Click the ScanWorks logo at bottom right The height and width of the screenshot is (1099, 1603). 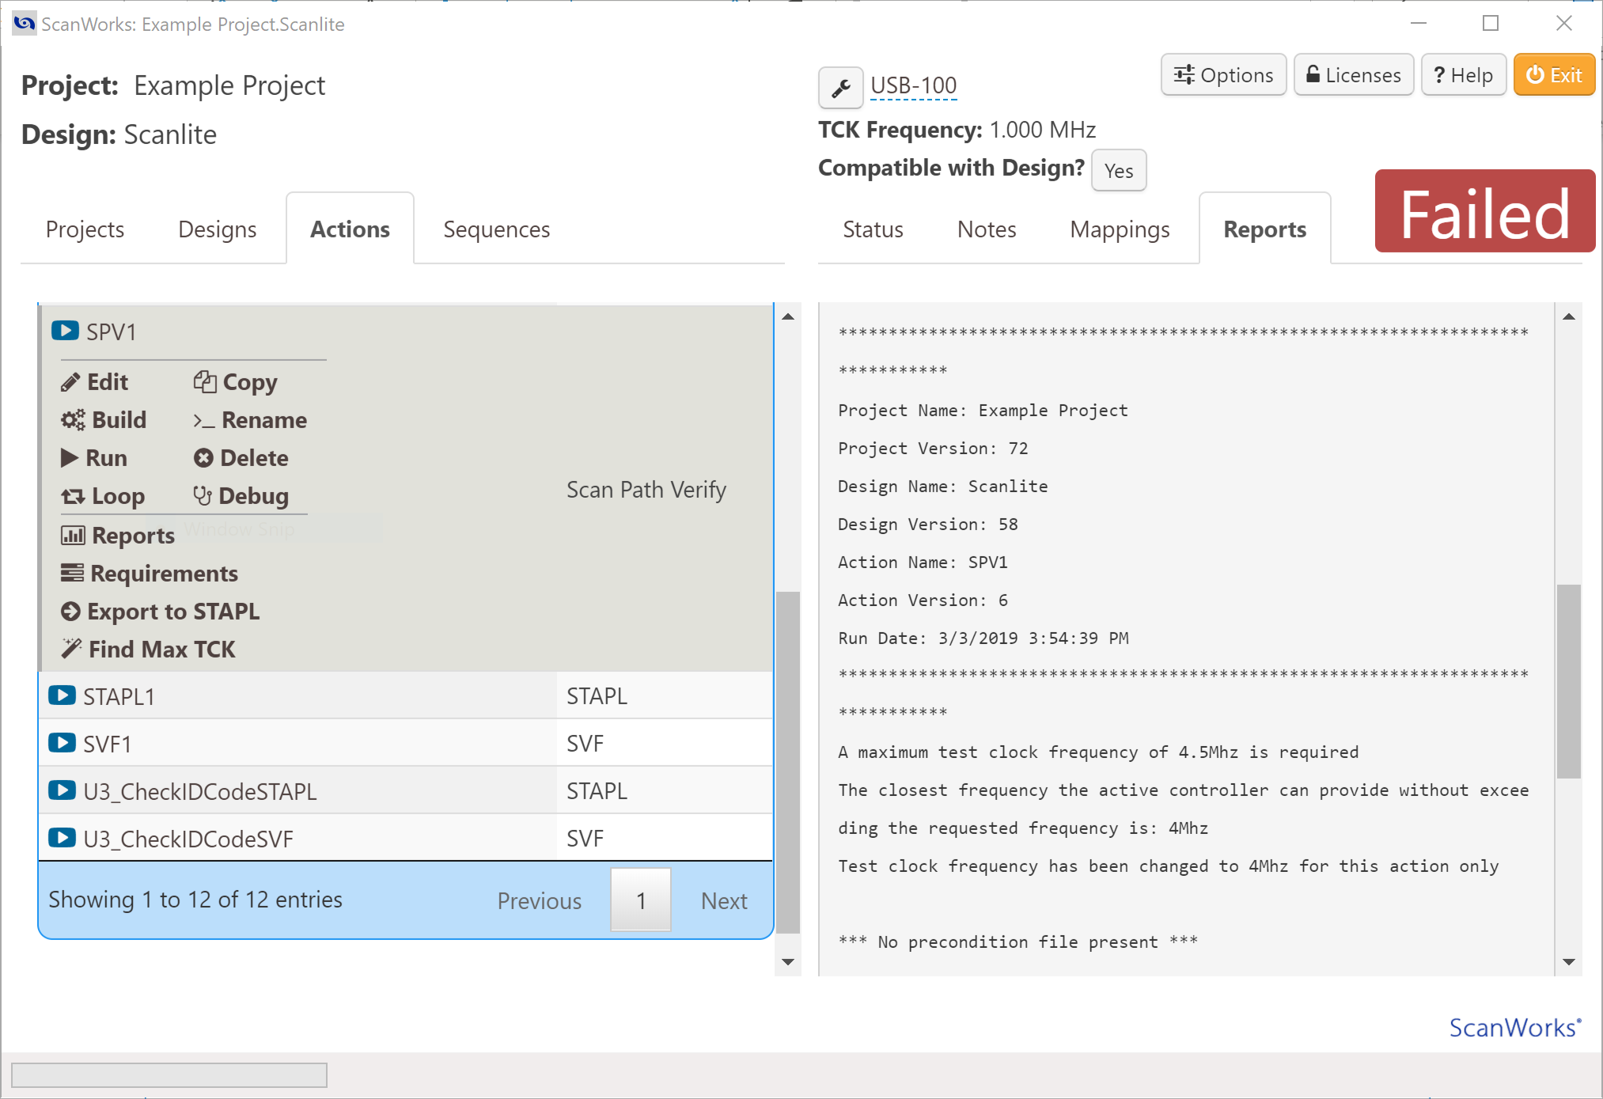tap(1514, 1027)
